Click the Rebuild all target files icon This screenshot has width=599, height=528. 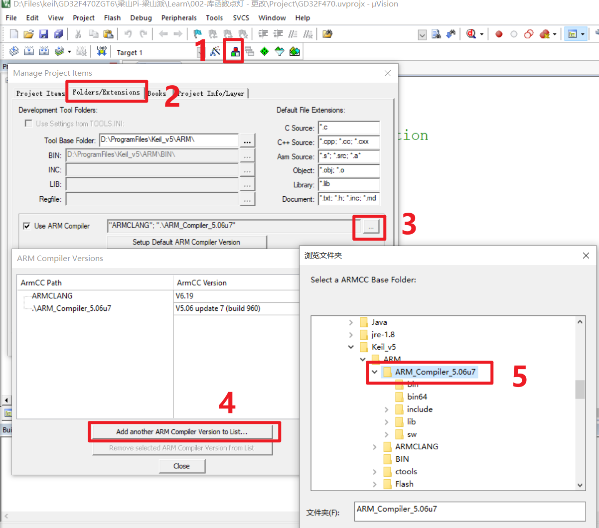tap(44, 51)
